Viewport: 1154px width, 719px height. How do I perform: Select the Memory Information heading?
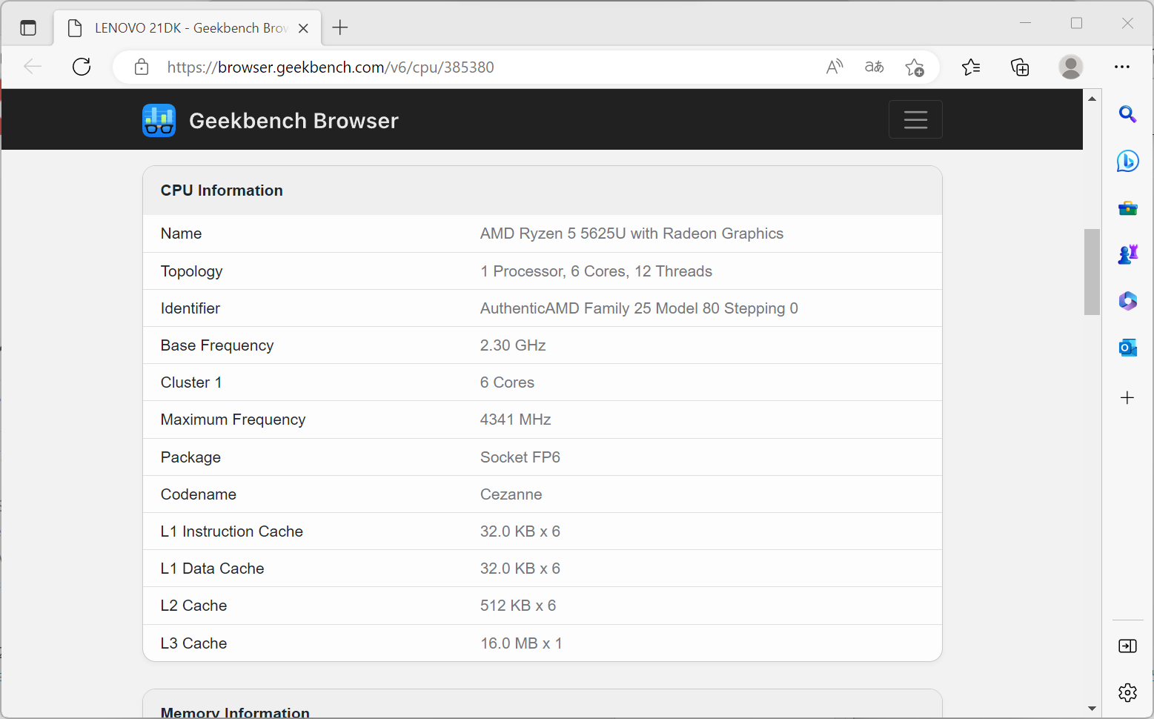pyautogui.click(x=235, y=712)
